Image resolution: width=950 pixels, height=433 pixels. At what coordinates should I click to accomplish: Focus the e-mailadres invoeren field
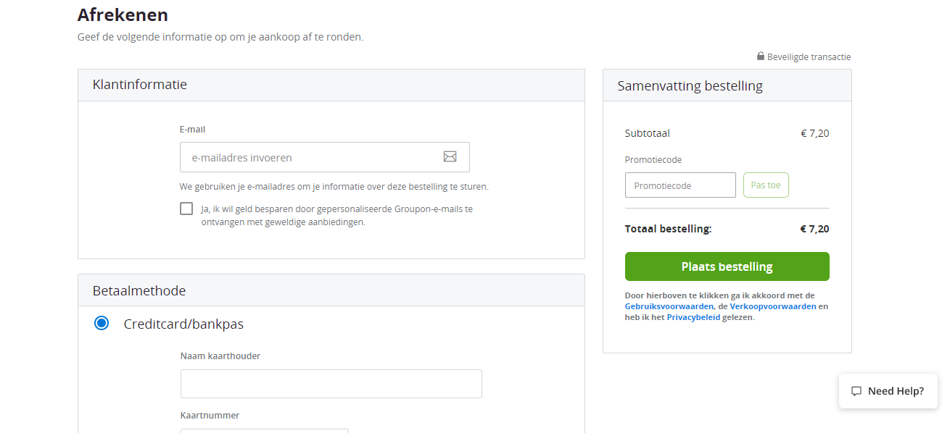[325, 157]
